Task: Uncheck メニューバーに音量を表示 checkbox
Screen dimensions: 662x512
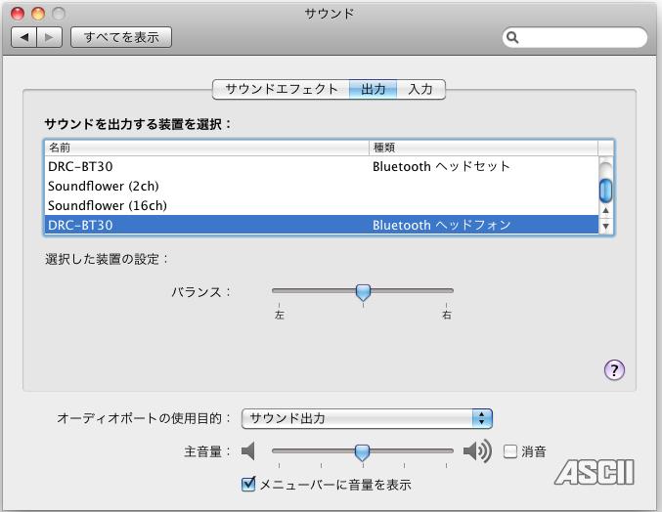Action: [248, 484]
